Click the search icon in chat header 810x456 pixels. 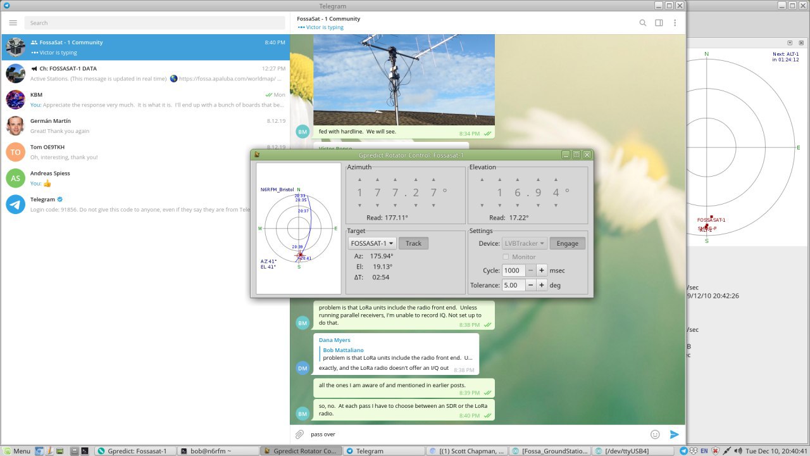642,23
